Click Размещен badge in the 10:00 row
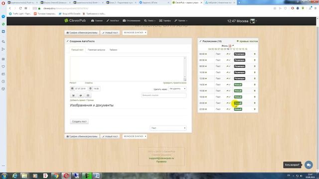319x179 pixels. (x=239, y=73)
